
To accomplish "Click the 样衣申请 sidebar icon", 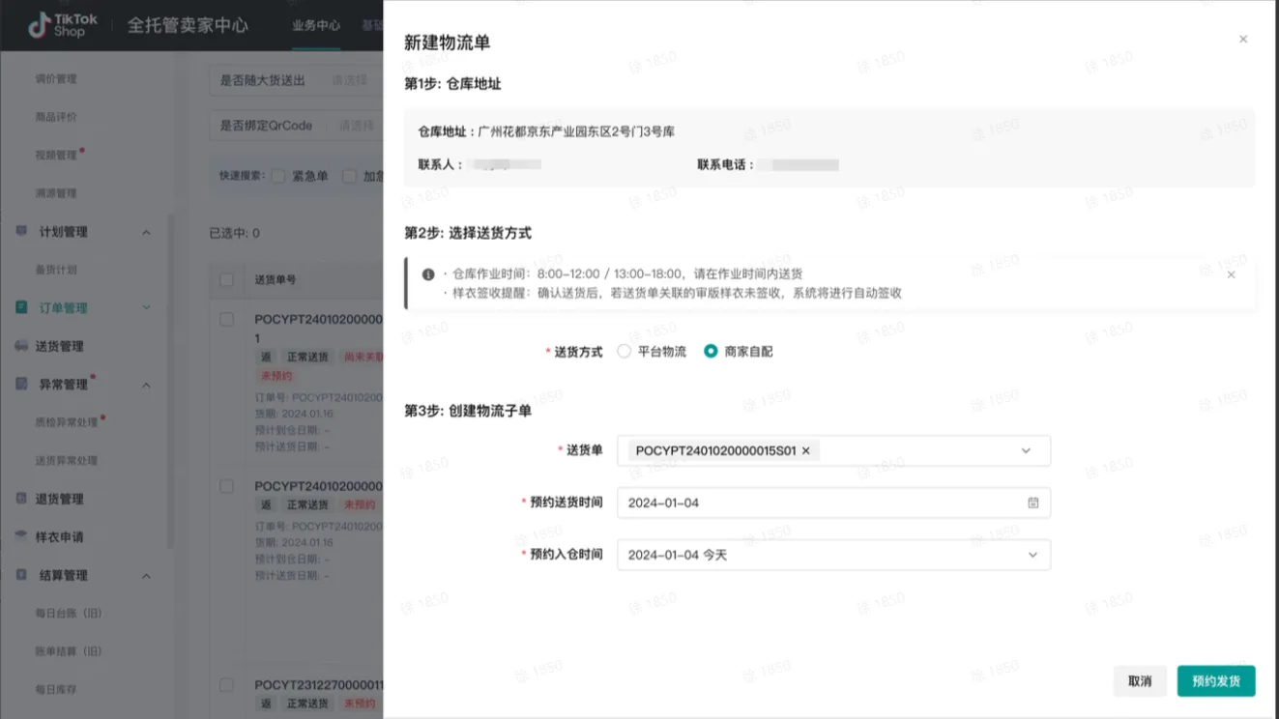I will [x=21, y=536].
